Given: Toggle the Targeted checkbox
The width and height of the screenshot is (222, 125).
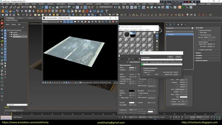Looking at the screenshot, I should tap(171, 82).
